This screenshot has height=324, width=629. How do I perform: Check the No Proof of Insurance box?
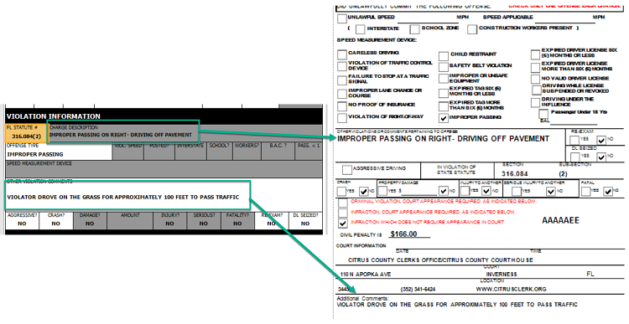342,106
